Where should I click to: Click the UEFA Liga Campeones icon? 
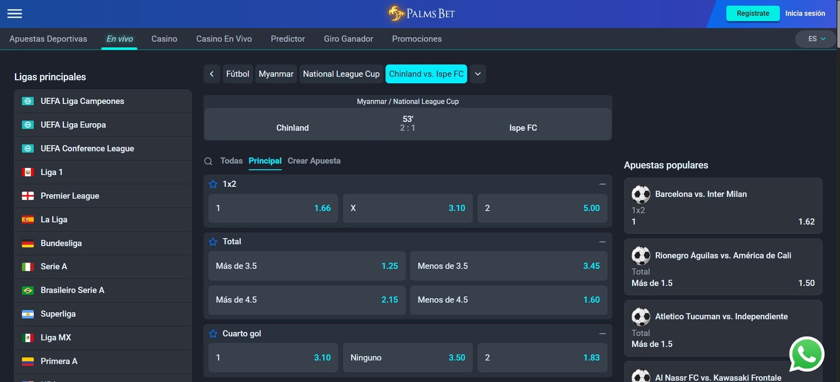[x=28, y=101]
